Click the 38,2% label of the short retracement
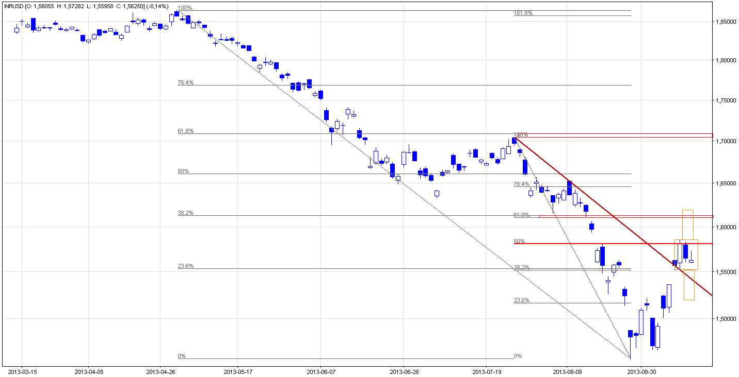Viewport: 739px width, 377px height. (522, 267)
